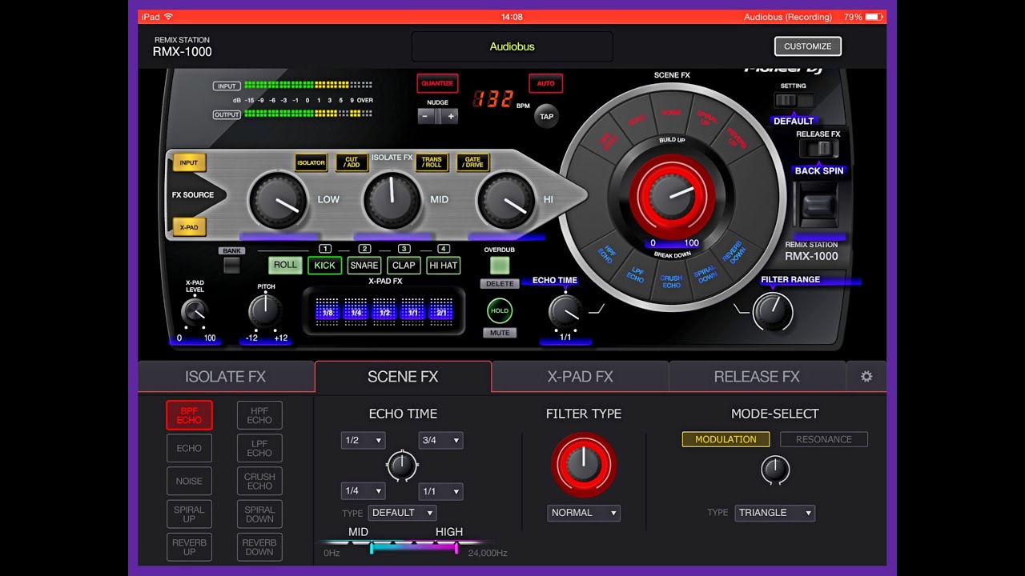
Task: Expand the filter type NORMAL dropdown
Action: (x=584, y=513)
